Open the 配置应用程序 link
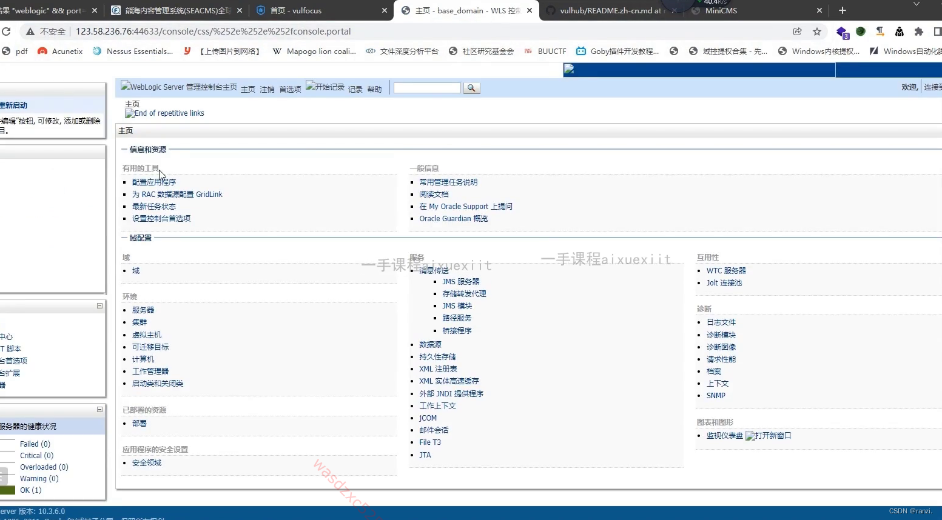Viewport: 942px width, 520px height. tap(154, 182)
